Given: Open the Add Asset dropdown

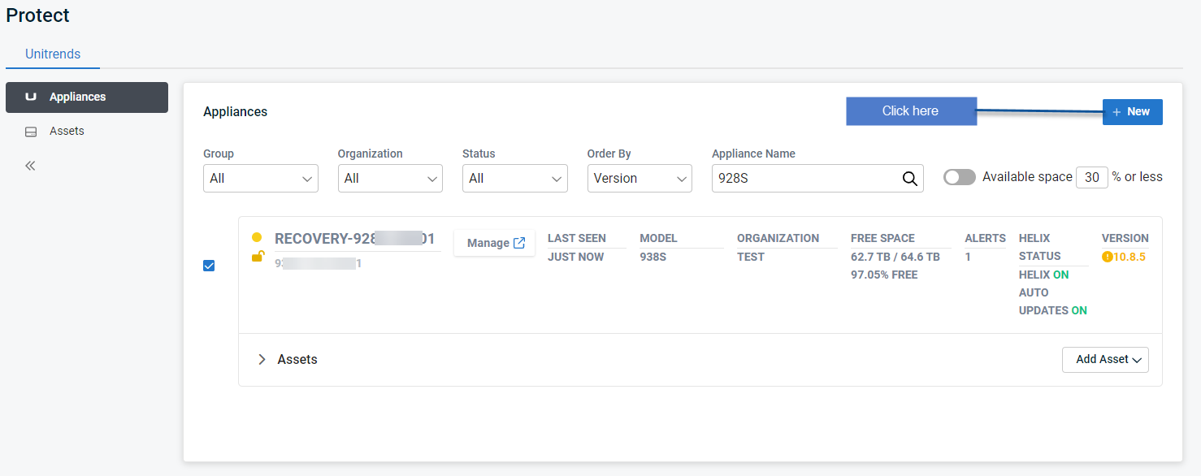Looking at the screenshot, I should (1105, 360).
